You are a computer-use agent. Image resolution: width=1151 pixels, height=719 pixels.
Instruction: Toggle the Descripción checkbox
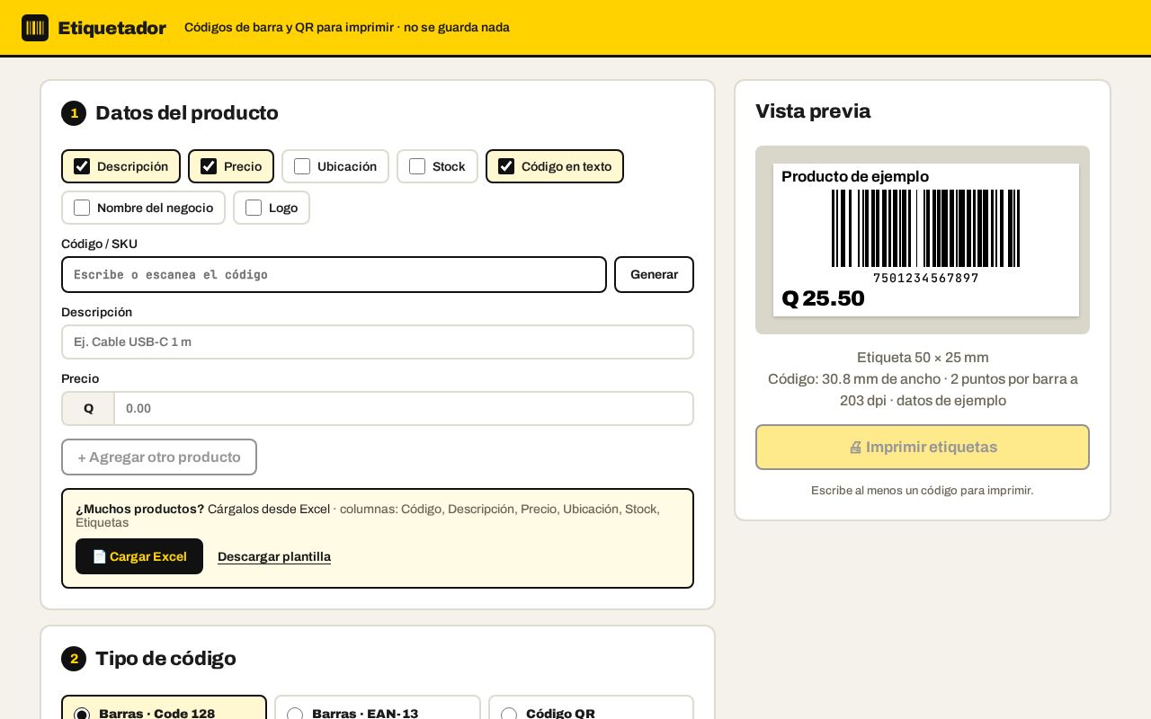tap(82, 166)
